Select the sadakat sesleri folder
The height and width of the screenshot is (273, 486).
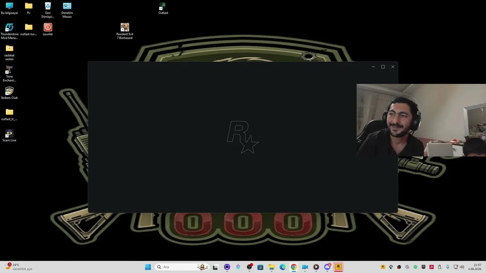(9, 53)
